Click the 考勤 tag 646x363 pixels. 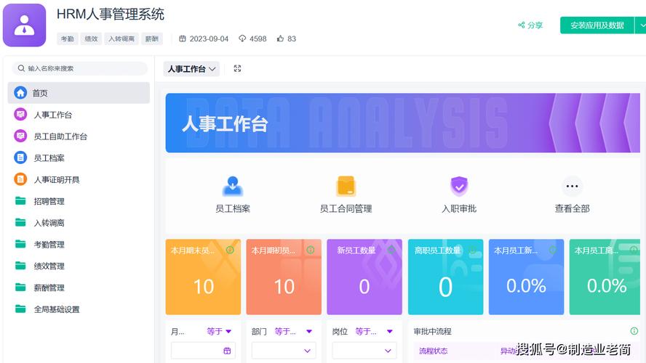(x=67, y=38)
